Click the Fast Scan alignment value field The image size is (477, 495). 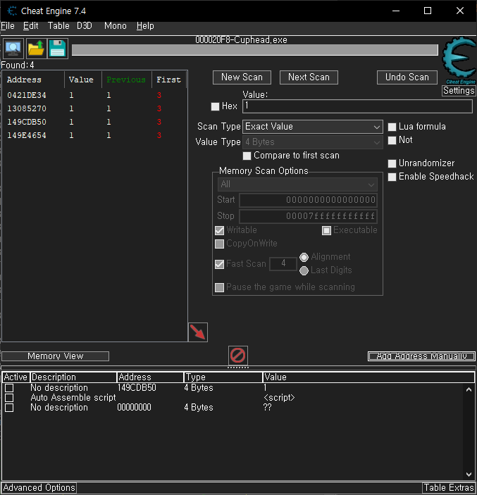coord(283,263)
